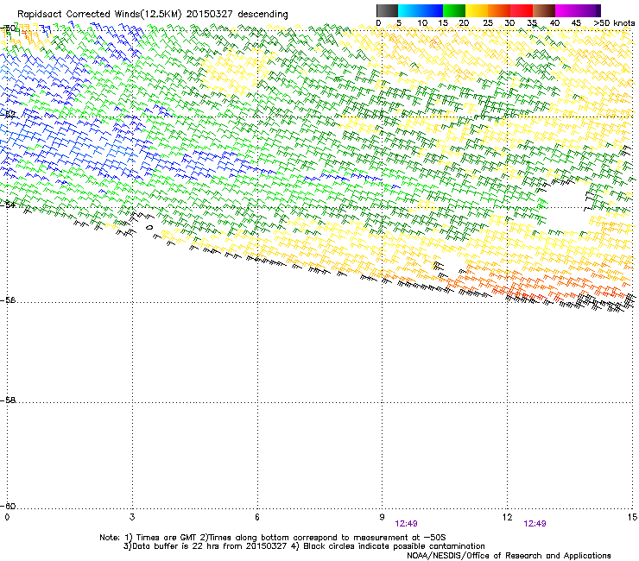Click the note 'Black circles indicate possible contamination'
The height and width of the screenshot is (561, 639).
[x=394, y=546]
